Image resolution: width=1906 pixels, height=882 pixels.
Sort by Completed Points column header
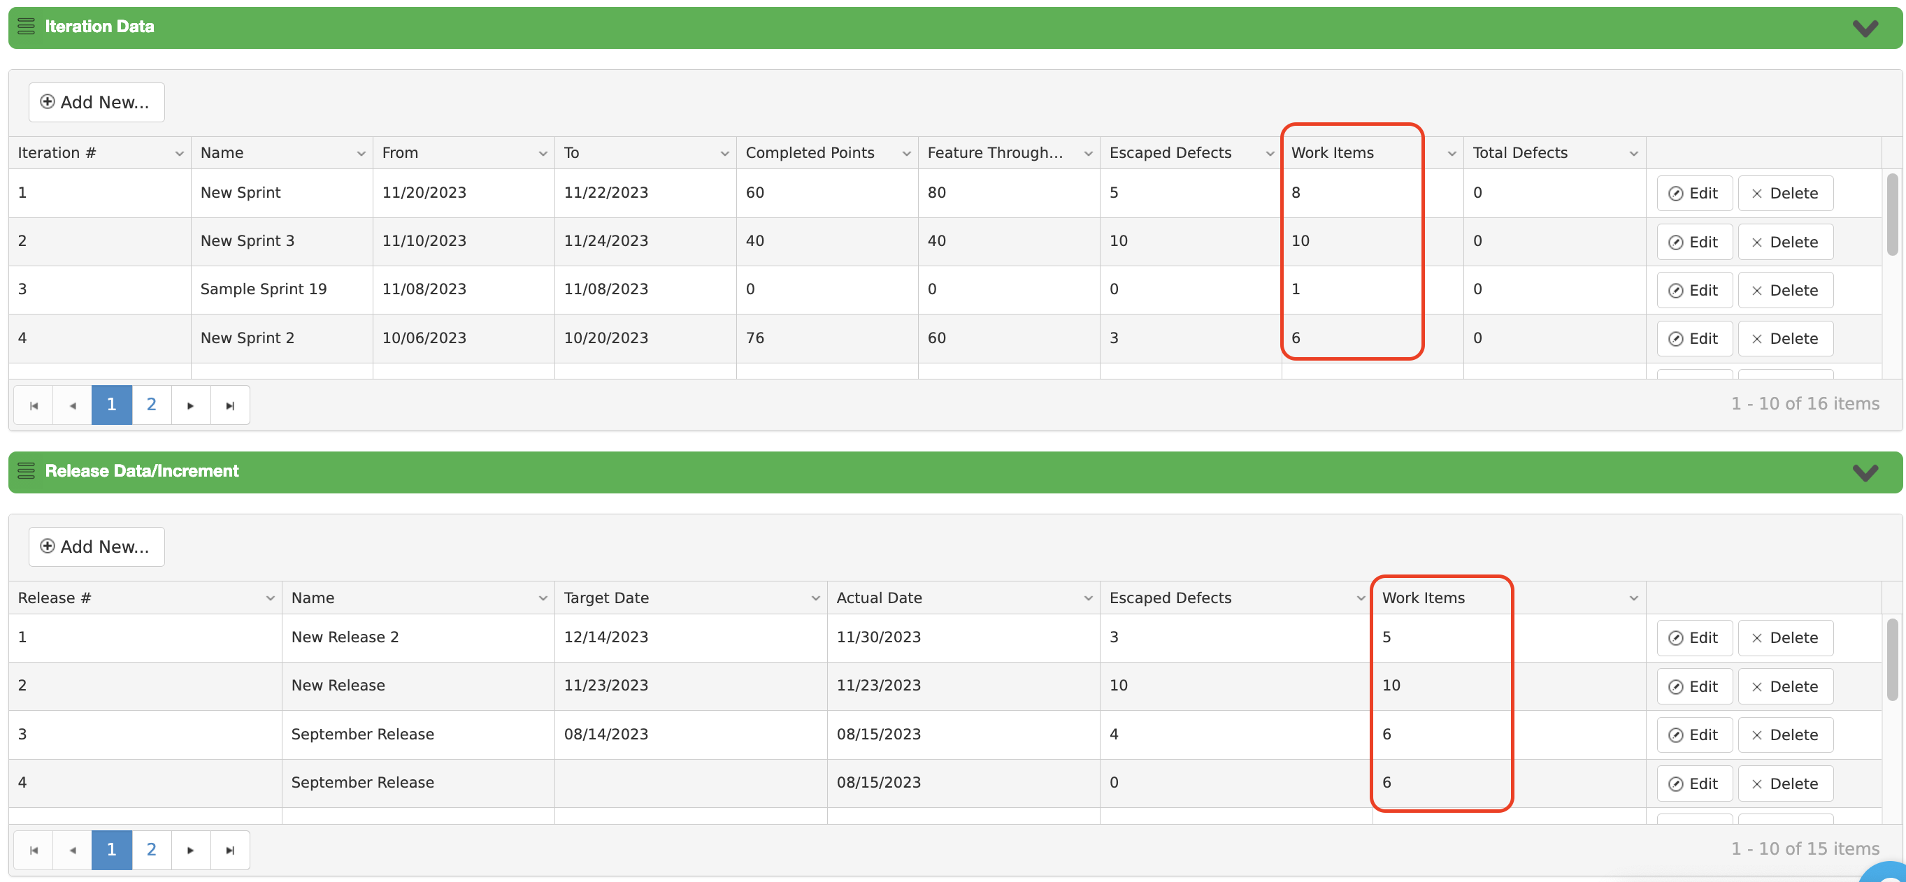(810, 153)
